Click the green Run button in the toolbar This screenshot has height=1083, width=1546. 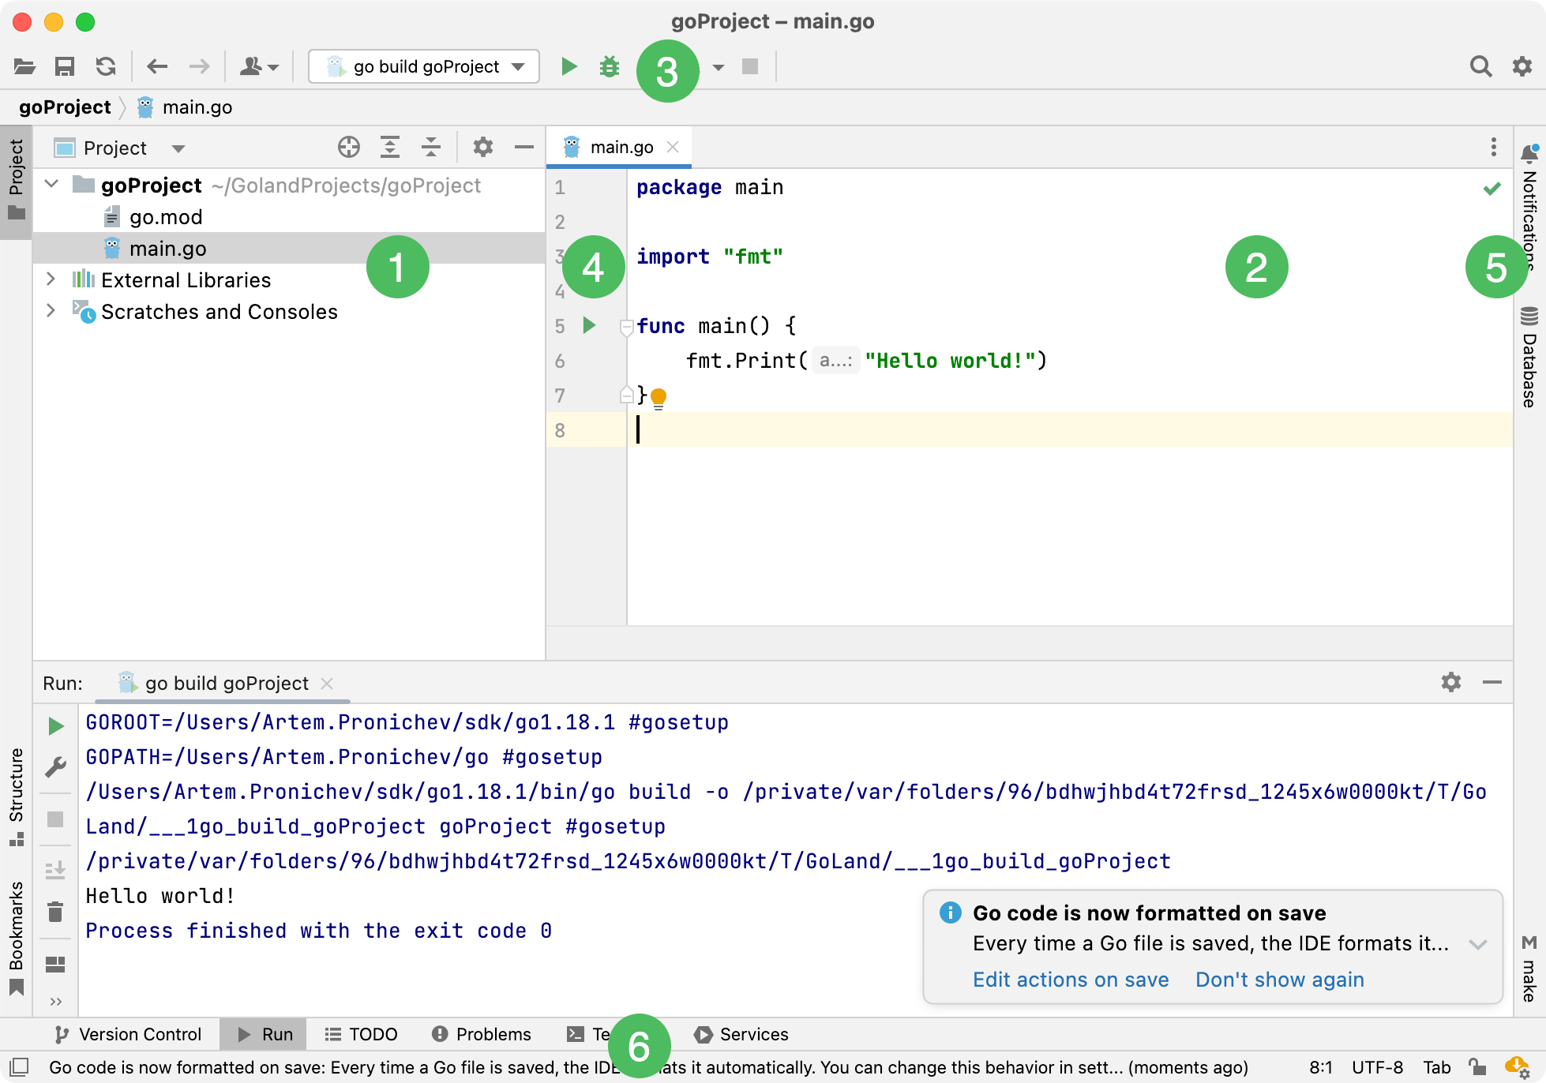tap(568, 66)
